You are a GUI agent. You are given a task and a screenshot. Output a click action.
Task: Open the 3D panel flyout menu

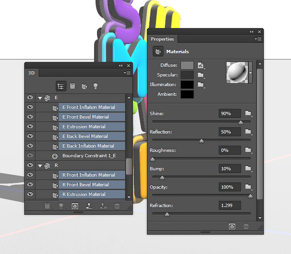pyautogui.click(x=127, y=73)
